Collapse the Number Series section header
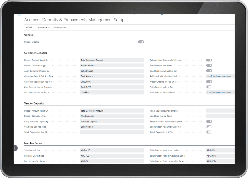This screenshot has height=178, width=248. tap(33, 143)
